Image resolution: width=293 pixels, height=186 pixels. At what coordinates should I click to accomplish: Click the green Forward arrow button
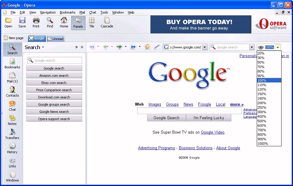pyautogui.click(x=119, y=47)
